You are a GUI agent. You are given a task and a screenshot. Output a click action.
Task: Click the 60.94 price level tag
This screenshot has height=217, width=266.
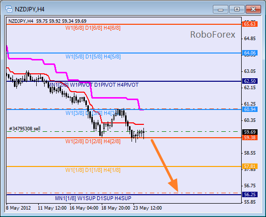(250, 109)
